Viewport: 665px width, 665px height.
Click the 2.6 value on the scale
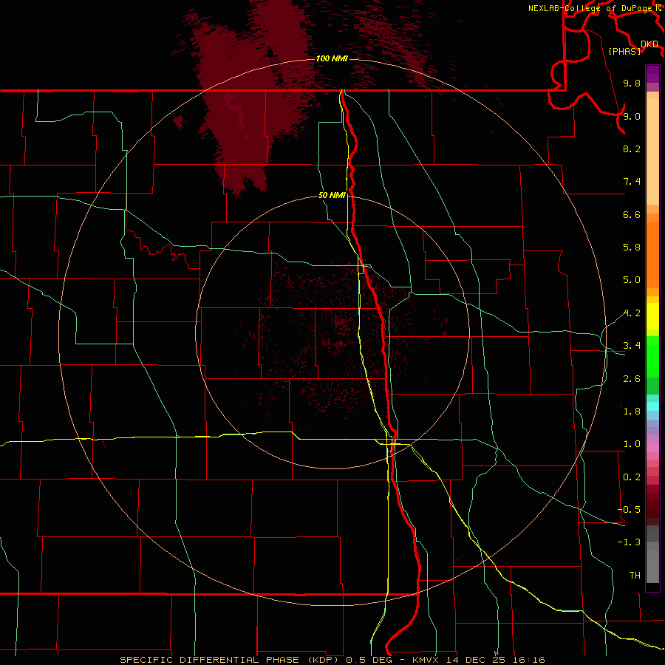click(632, 379)
